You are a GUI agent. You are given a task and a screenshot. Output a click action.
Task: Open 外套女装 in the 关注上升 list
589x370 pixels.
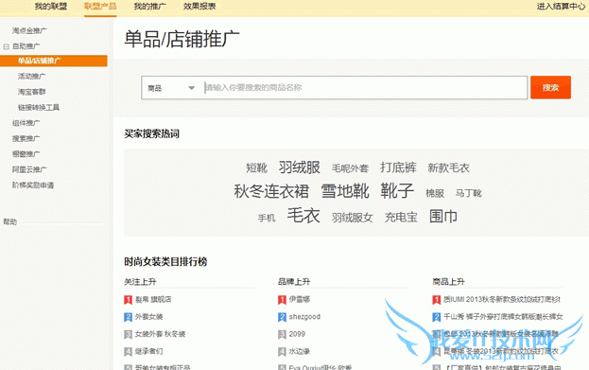tap(148, 317)
